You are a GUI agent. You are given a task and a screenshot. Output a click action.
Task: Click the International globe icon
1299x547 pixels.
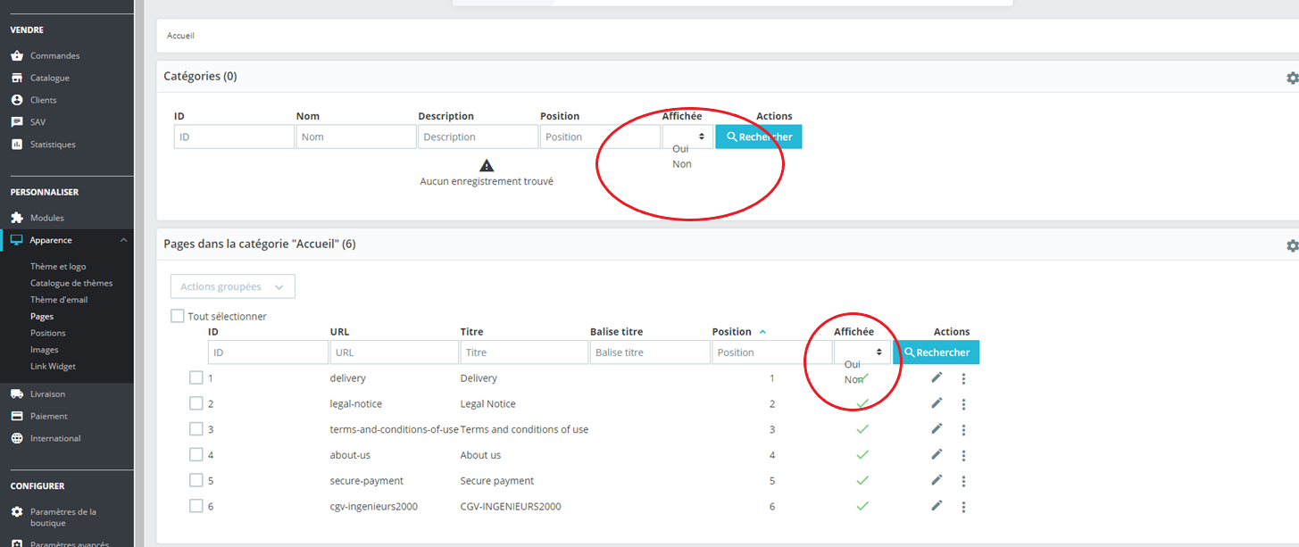click(x=17, y=438)
